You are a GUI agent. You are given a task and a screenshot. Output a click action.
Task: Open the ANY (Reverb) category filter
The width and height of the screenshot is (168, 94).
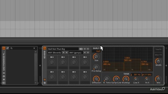click(x=54, y=53)
